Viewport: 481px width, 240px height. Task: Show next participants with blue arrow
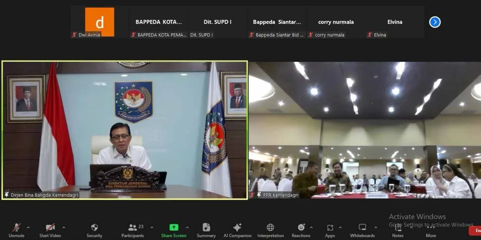tap(435, 22)
